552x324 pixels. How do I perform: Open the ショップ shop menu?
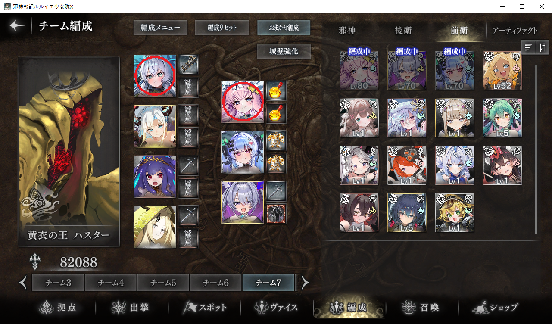tap(495, 308)
